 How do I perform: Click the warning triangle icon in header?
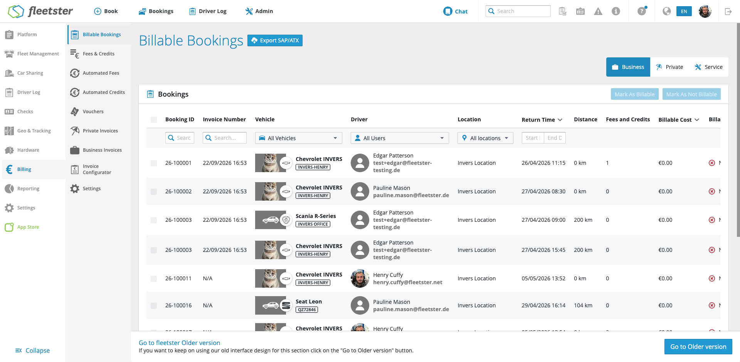coord(598,11)
